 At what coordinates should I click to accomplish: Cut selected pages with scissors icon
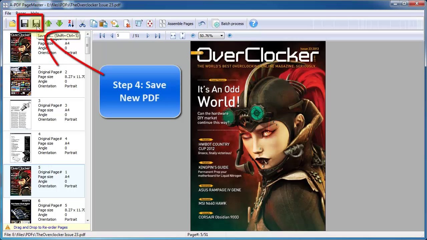[x=82, y=24]
